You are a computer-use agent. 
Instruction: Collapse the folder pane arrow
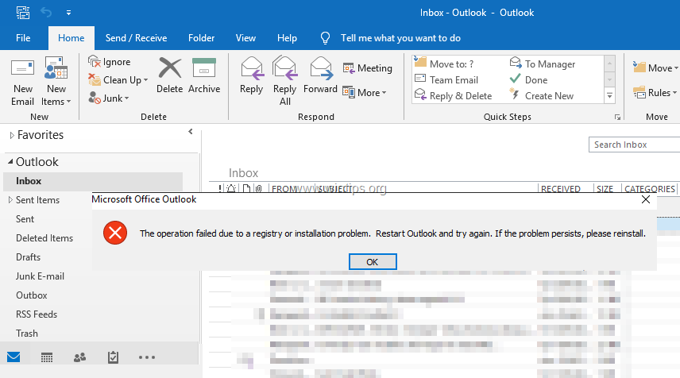pos(191,131)
